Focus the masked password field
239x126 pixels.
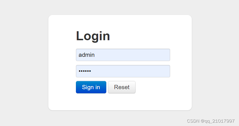[x=123, y=71]
